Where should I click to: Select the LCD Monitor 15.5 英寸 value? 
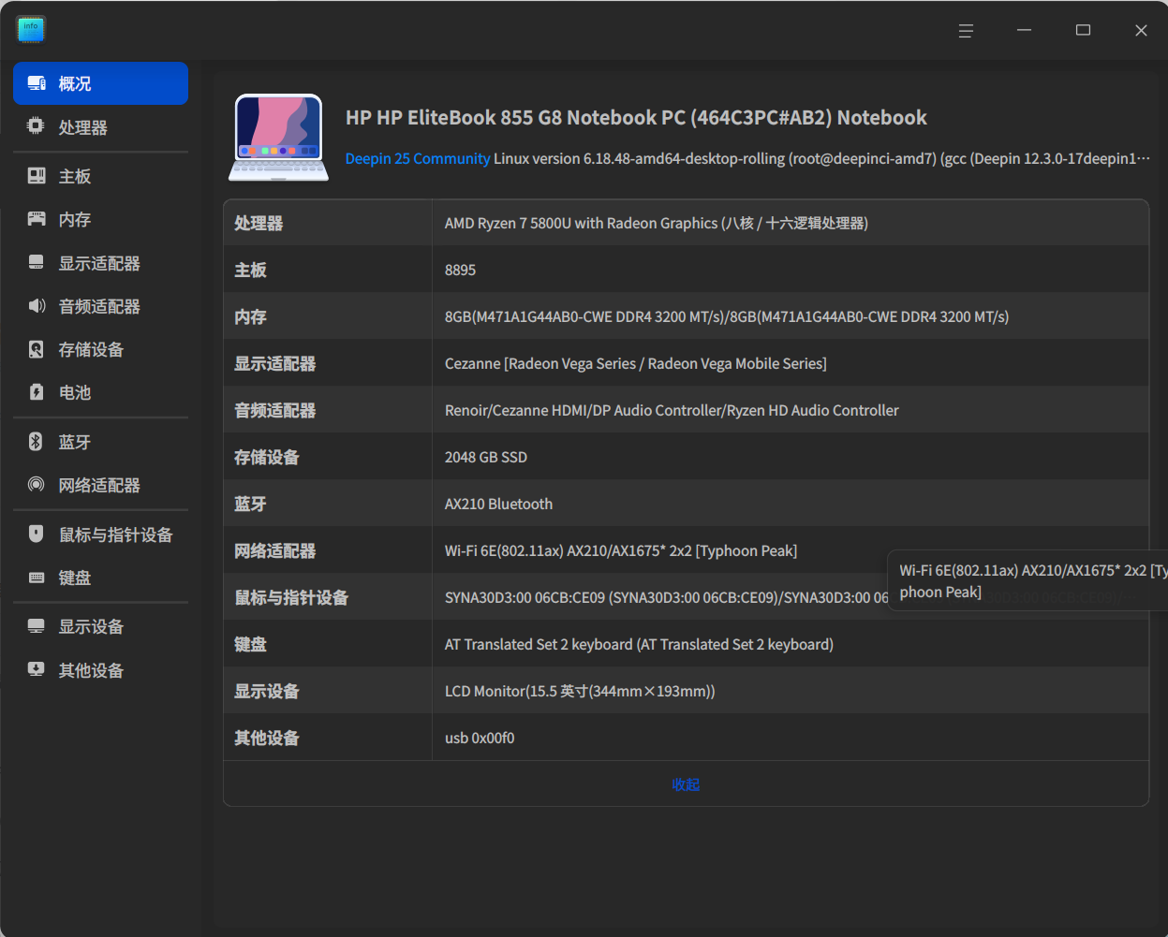[580, 691]
